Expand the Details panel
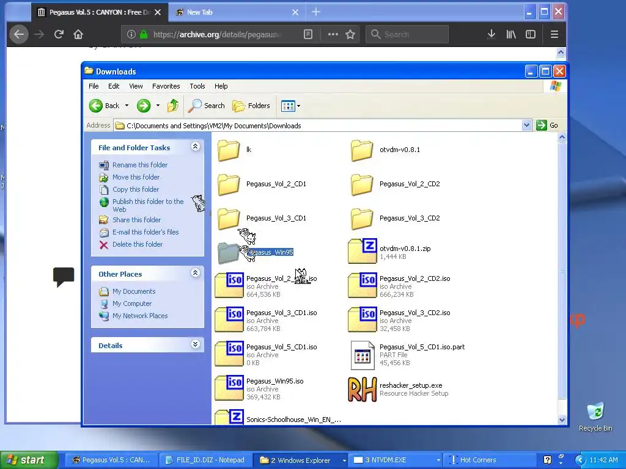Image resolution: width=626 pixels, height=469 pixels. (195, 344)
